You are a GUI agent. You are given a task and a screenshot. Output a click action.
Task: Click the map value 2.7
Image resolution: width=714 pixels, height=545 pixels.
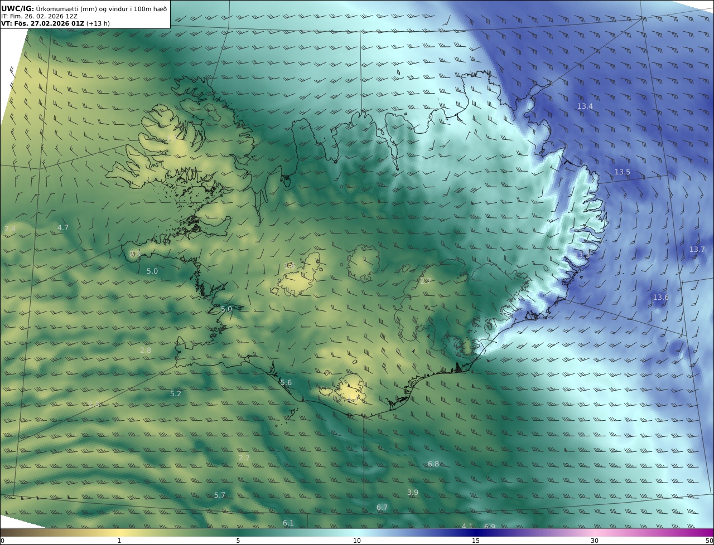pyautogui.click(x=244, y=458)
